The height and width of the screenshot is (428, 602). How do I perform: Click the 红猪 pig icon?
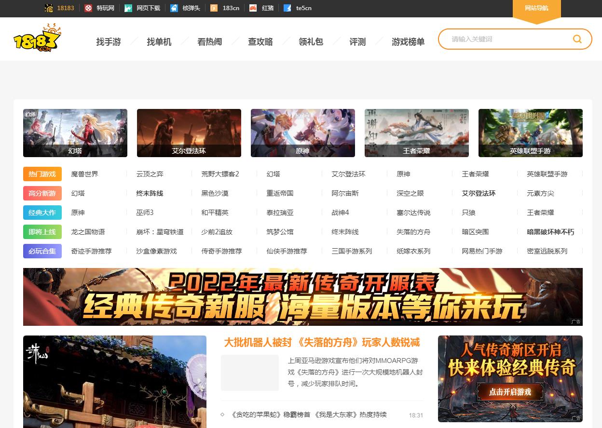[253, 8]
